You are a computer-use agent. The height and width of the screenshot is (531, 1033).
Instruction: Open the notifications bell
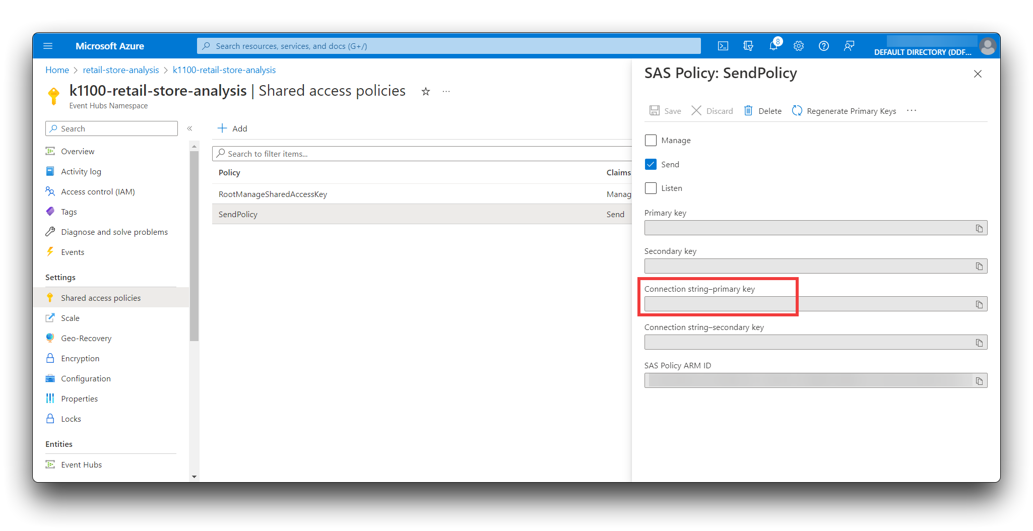coord(773,46)
